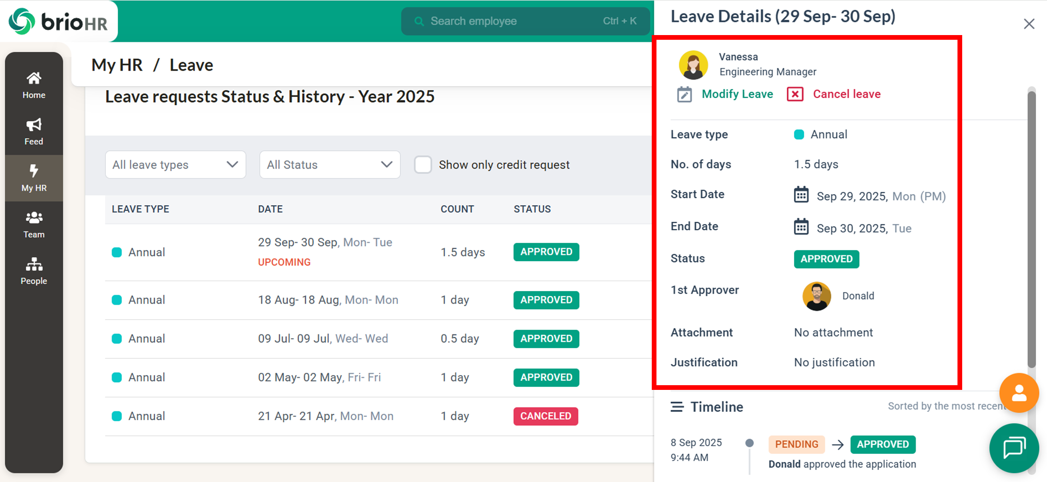1047x482 pixels.
Task: Click My HR in the breadcrumb
Action: click(x=117, y=65)
